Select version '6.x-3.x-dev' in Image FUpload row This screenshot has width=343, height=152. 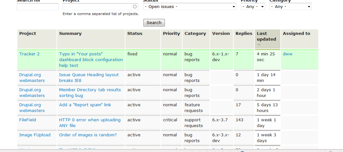pos(221,138)
